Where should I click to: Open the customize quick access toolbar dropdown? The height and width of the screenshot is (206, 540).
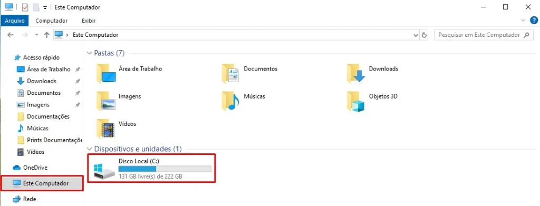pyautogui.click(x=45, y=7)
